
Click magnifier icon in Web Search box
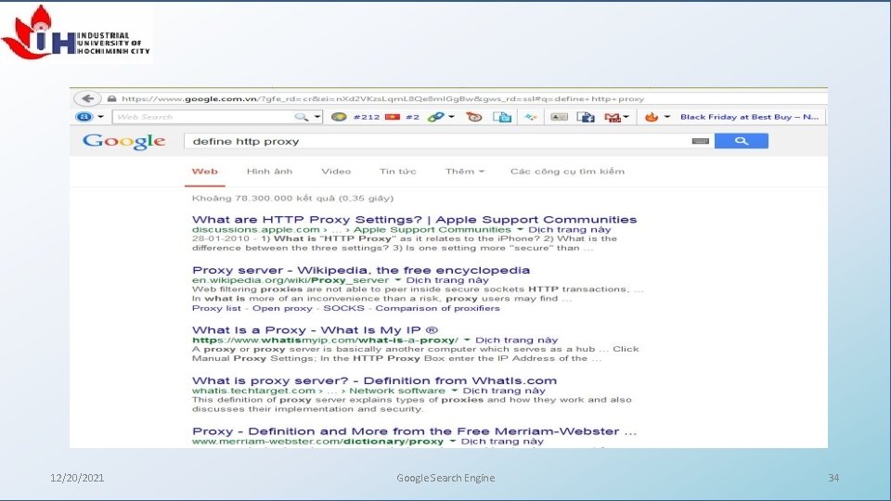click(x=301, y=117)
